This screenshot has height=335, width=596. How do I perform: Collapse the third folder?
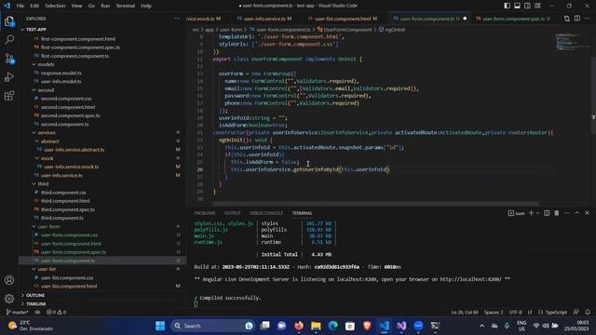click(102, 184)
